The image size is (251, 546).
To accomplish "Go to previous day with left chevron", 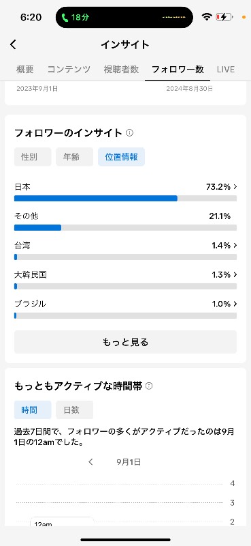I will [x=91, y=462].
